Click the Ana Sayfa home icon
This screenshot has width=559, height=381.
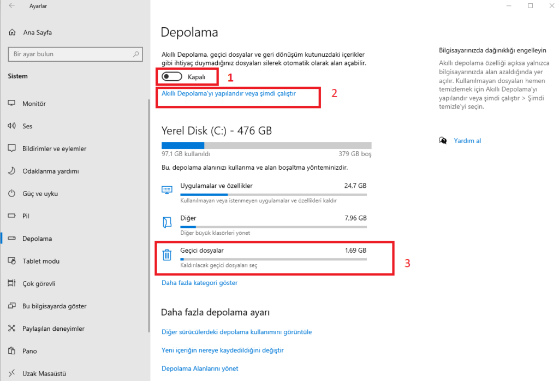tap(12, 32)
